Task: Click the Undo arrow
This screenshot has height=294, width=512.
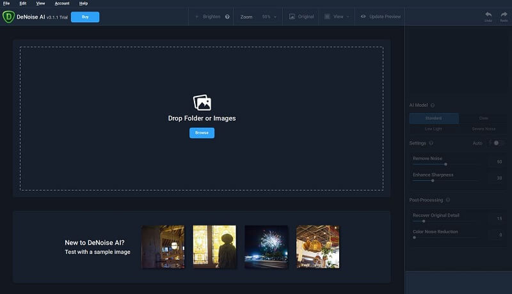Action: (488, 15)
